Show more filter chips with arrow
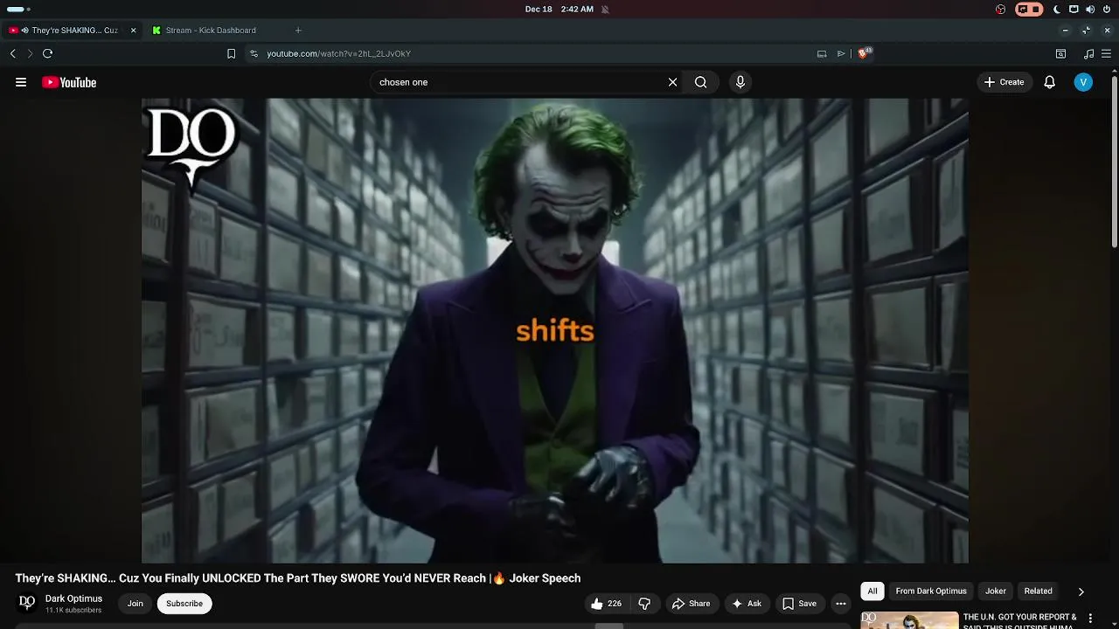This screenshot has height=629, width=1119. point(1081,591)
